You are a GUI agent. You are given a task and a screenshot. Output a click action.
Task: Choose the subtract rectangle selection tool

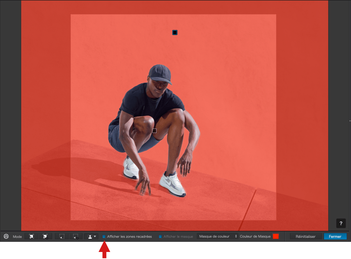tap(76, 236)
